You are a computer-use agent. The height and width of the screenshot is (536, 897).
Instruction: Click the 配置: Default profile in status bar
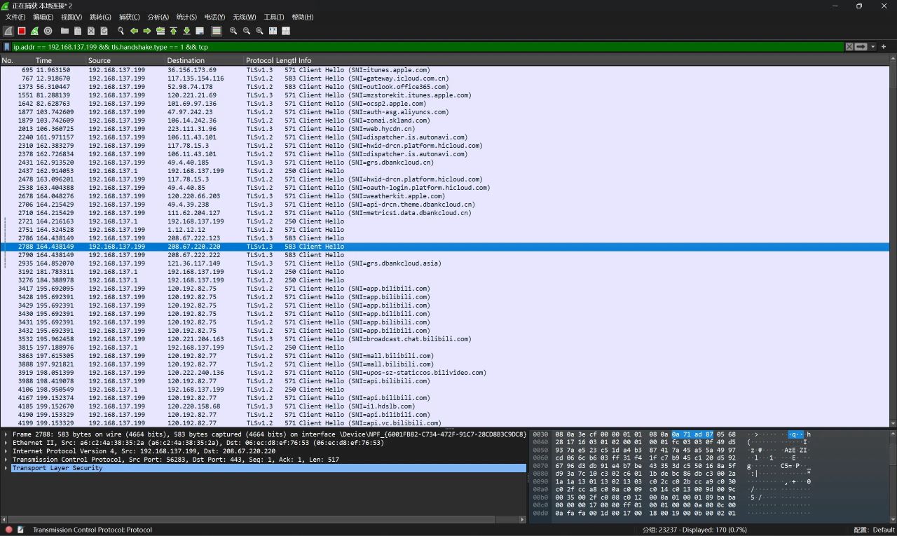point(874,530)
